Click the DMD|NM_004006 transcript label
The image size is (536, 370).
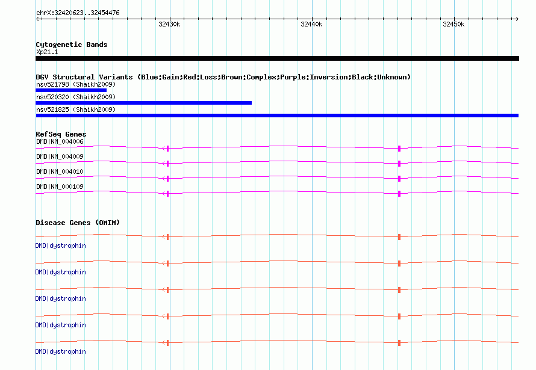click(60, 141)
